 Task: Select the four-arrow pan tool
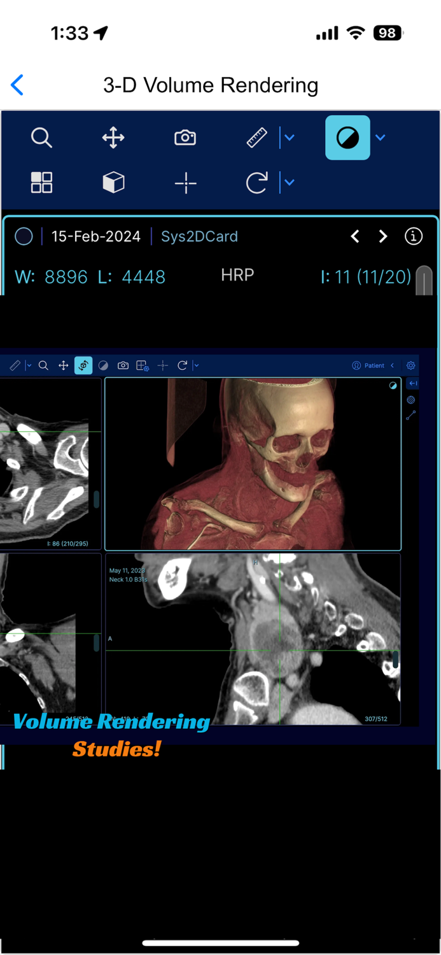113,138
